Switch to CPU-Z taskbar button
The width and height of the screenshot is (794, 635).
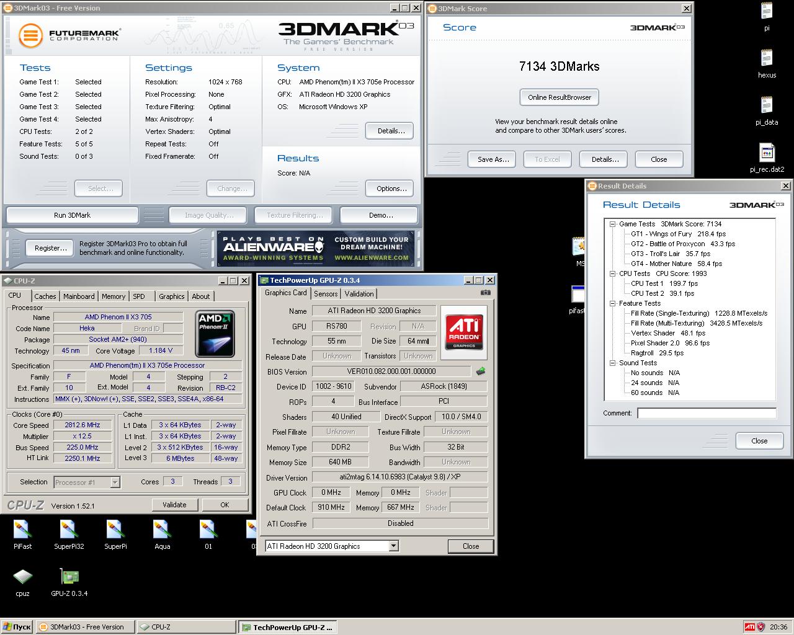185,627
